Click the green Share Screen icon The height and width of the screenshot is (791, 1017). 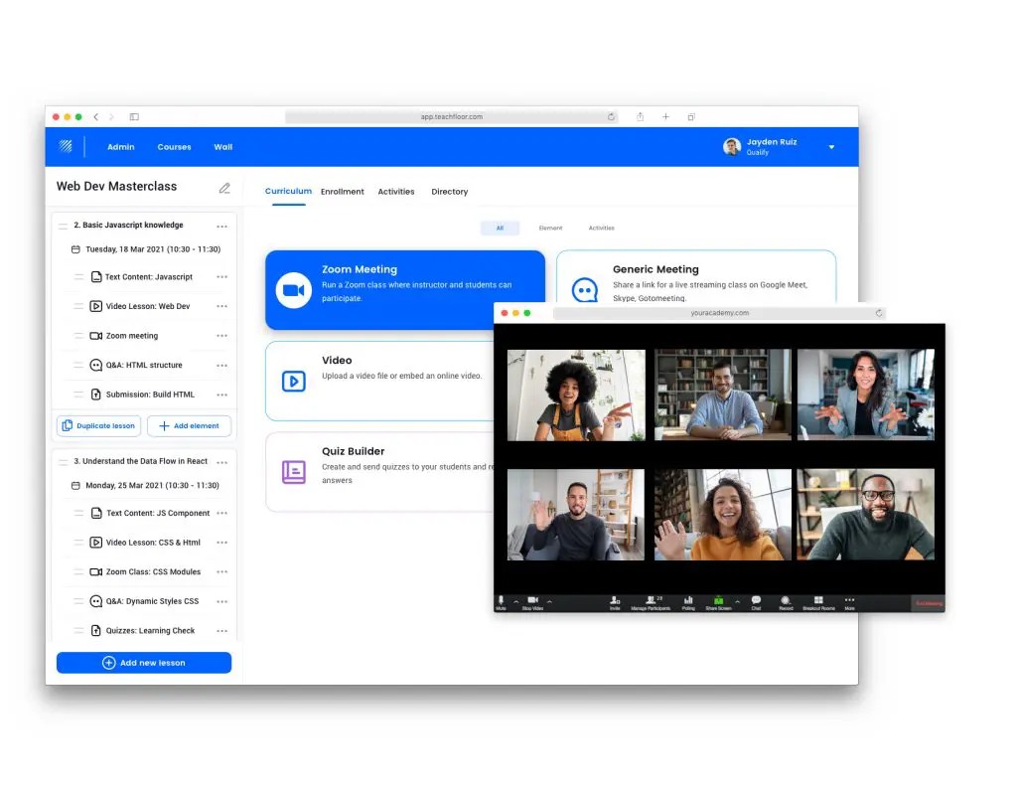click(x=719, y=601)
